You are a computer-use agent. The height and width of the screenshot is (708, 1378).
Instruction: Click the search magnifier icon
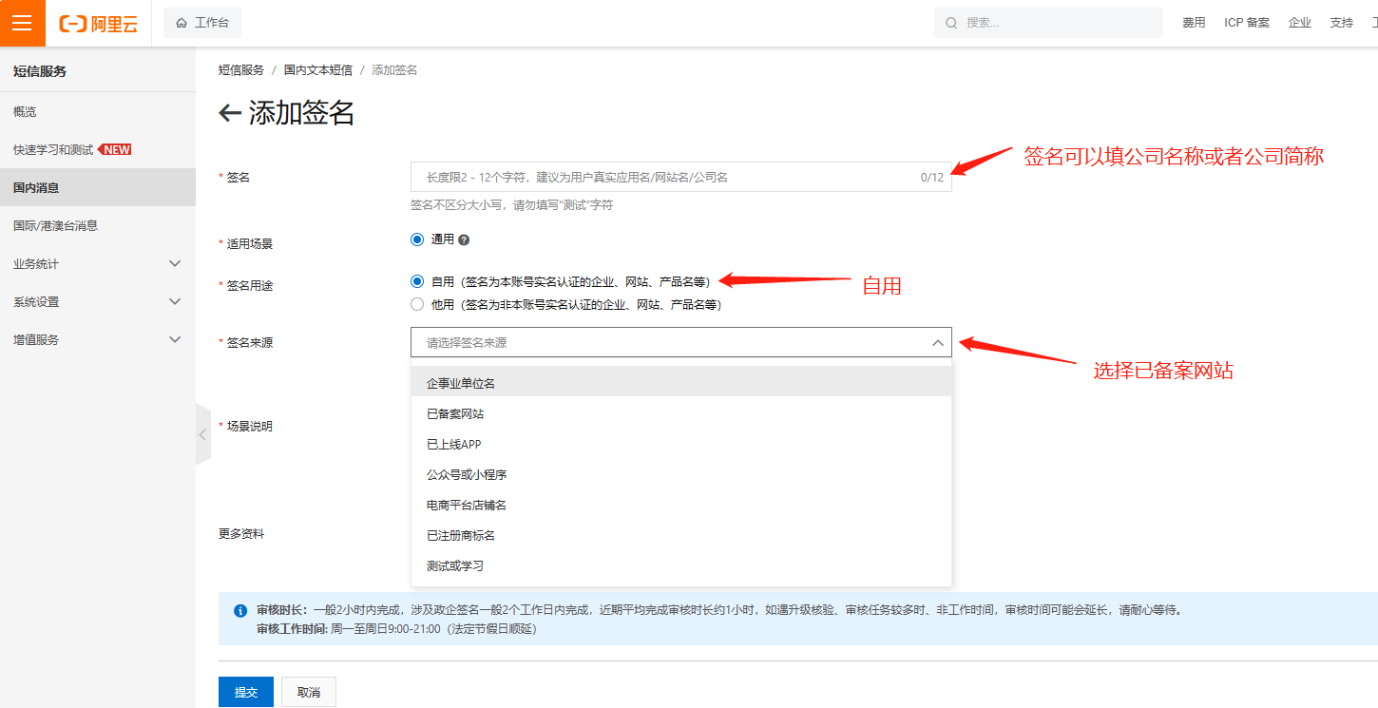click(x=951, y=23)
